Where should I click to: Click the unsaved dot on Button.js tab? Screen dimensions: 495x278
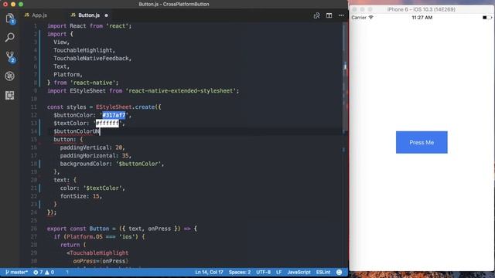coord(107,15)
